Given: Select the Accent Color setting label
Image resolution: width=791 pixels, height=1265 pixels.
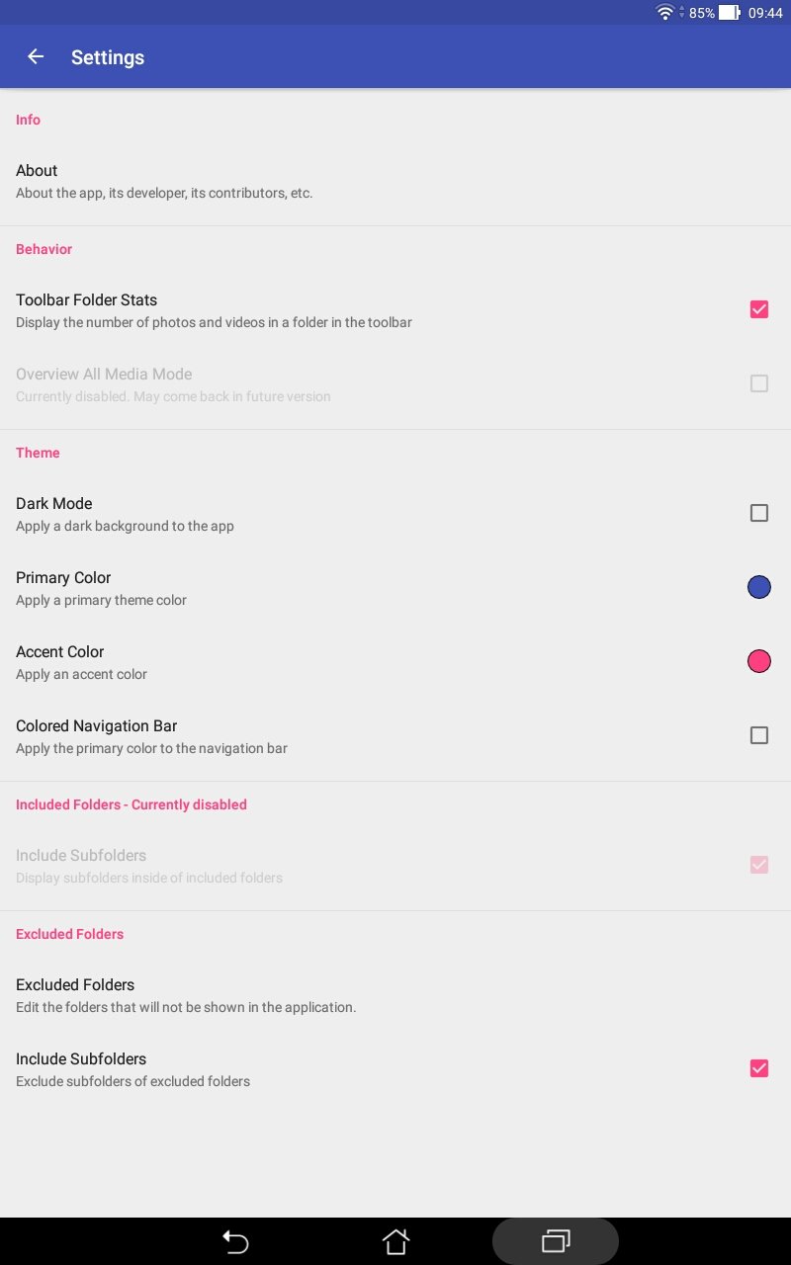Looking at the screenshot, I should tap(59, 651).
